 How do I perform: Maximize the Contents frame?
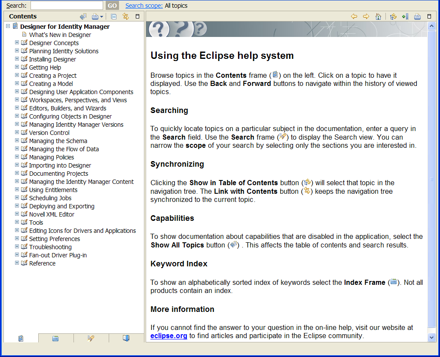(137, 16)
